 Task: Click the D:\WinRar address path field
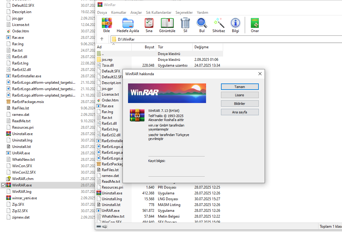pyautogui.click(x=226, y=39)
